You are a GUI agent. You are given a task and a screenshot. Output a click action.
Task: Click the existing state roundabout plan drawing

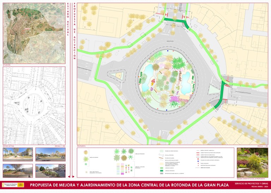tap(34, 105)
